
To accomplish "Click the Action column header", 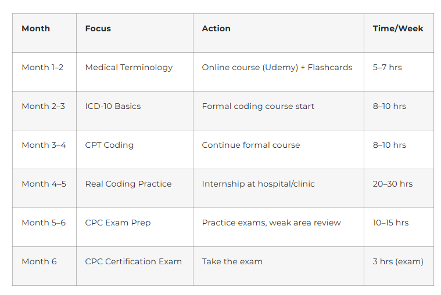I will [216, 28].
